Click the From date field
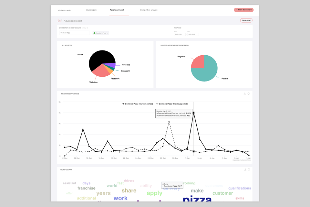310x207 pixels. (x=180, y=34)
